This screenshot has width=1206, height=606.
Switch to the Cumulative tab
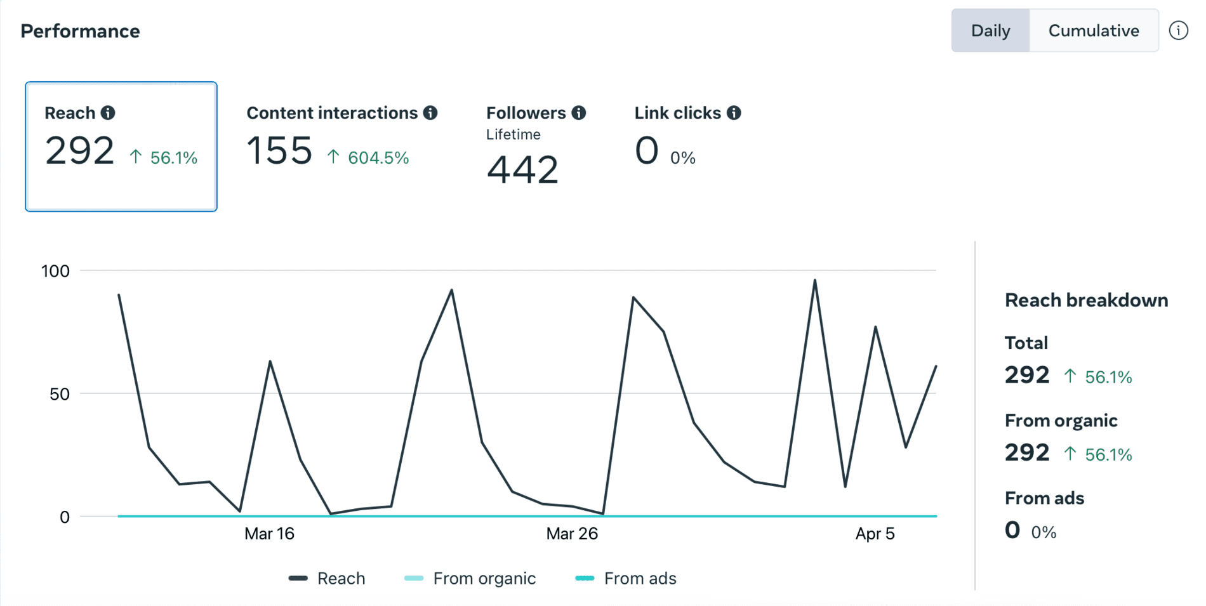(1094, 30)
